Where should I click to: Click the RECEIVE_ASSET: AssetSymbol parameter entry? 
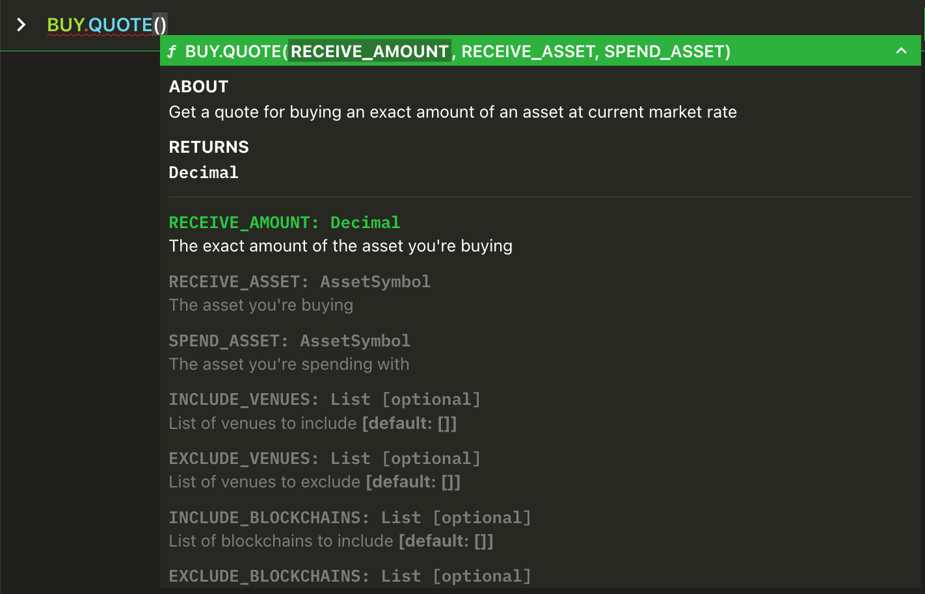299,281
